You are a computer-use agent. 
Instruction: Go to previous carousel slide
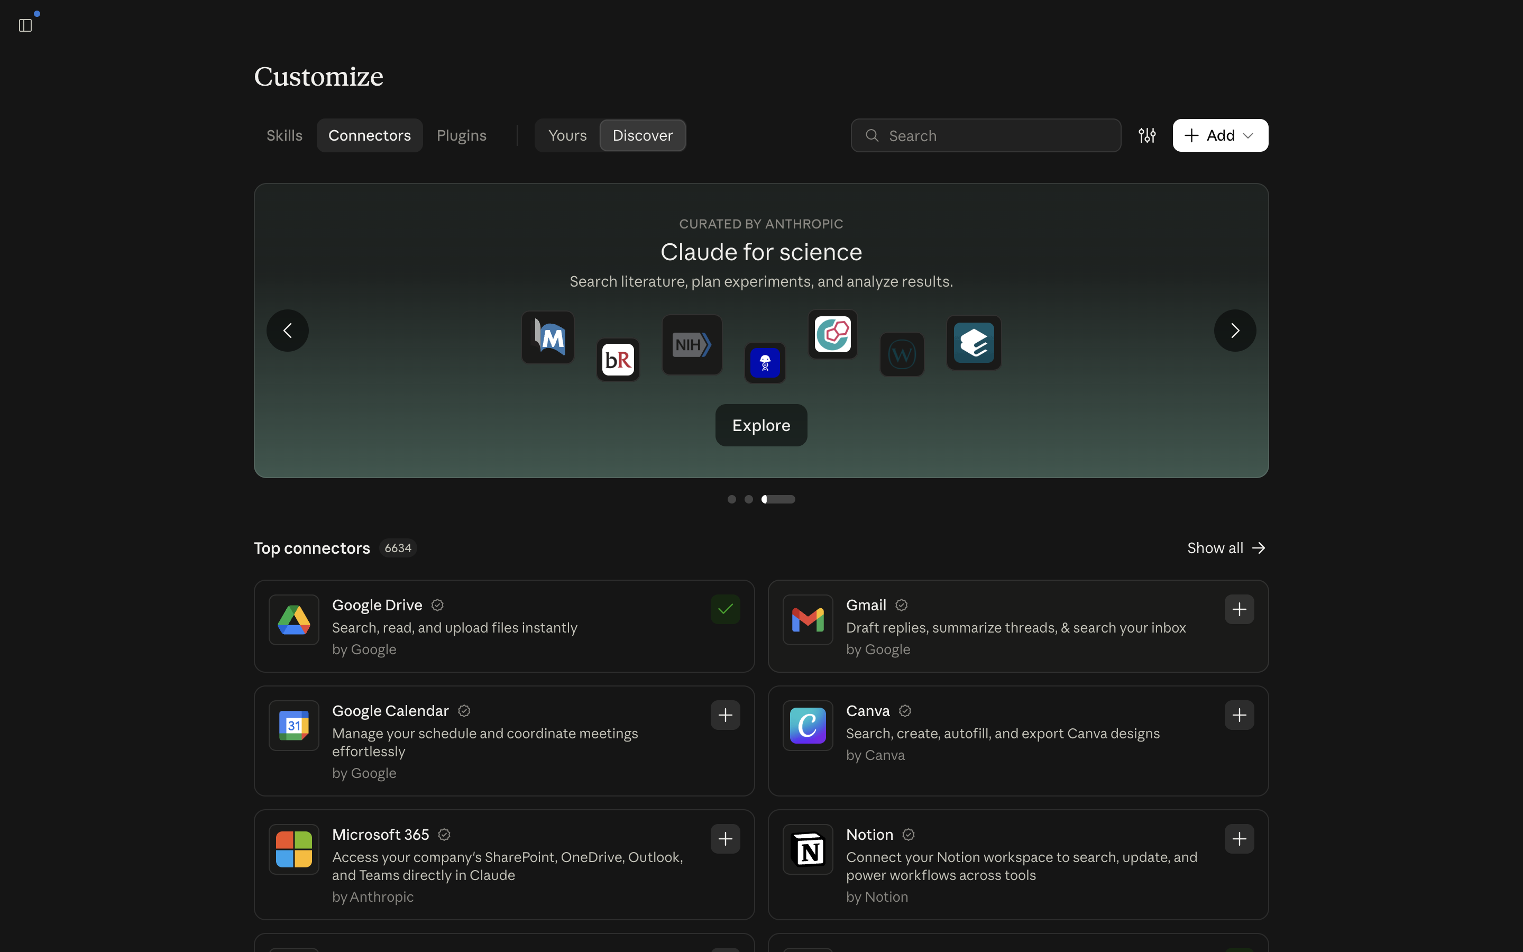click(288, 331)
